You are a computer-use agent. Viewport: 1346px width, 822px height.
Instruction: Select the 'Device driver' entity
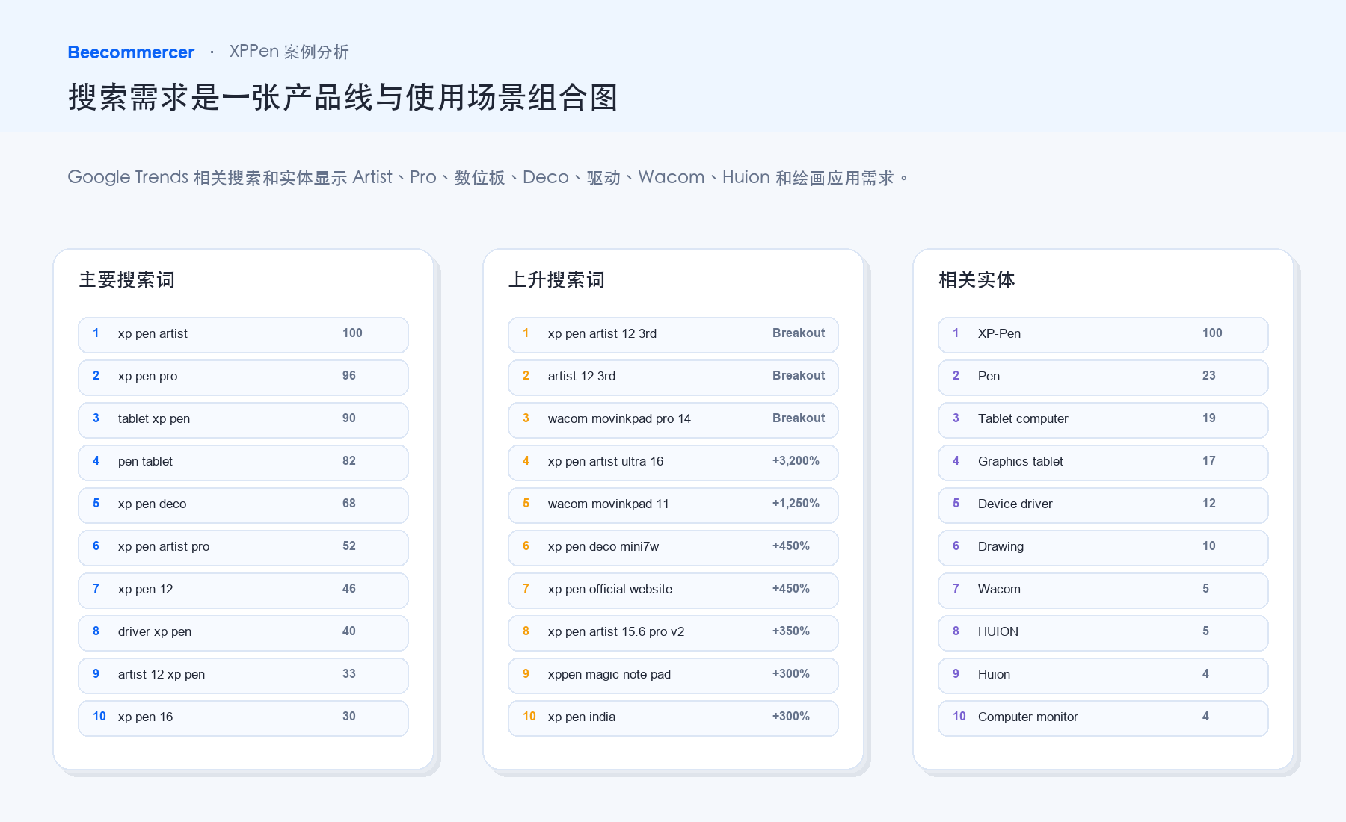pyautogui.click(x=1103, y=505)
